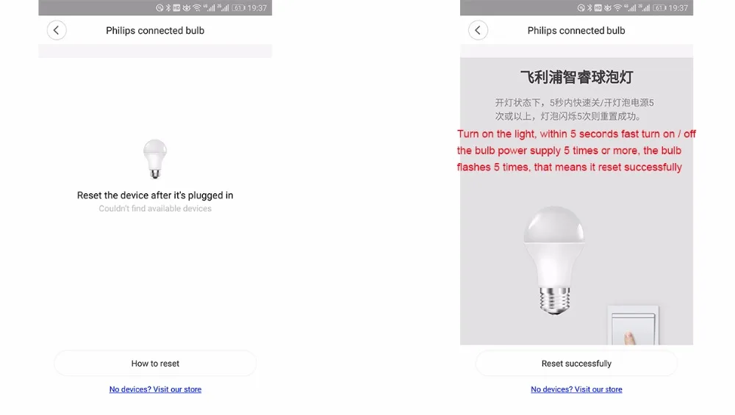Click the large bulb illustration on the right
735x415 pixels.
tap(554, 261)
